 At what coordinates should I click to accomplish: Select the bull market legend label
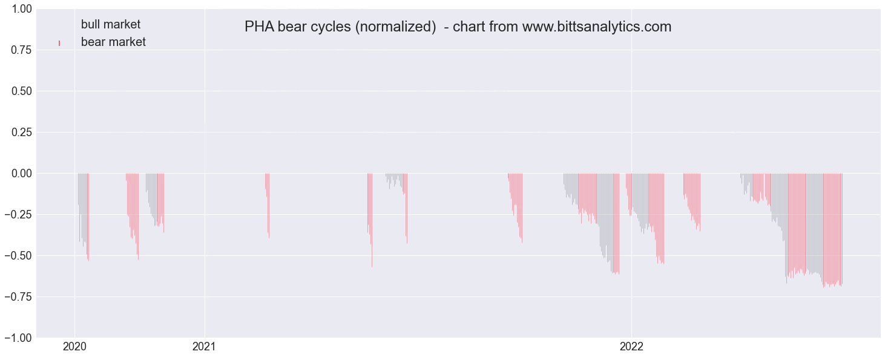(x=111, y=24)
